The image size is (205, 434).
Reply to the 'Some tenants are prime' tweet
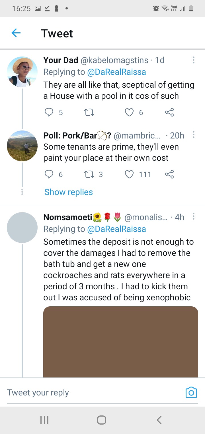[x=49, y=174]
